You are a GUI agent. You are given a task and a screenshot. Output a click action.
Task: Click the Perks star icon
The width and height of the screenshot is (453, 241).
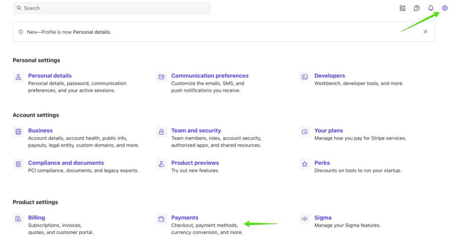pyautogui.click(x=304, y=164)
